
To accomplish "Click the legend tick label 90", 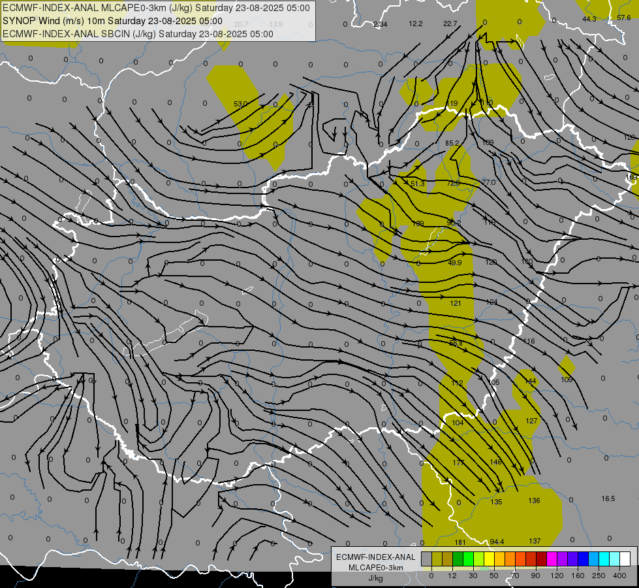I will [536, 576].
